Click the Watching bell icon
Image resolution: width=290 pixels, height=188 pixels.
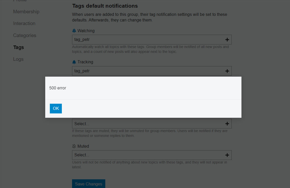[x=74, y=31]
